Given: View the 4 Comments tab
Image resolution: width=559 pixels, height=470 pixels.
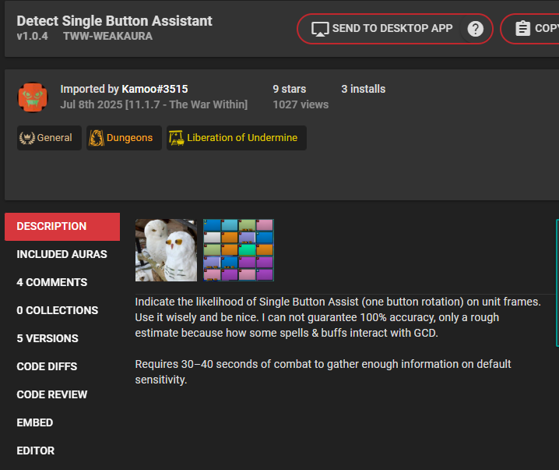Looking at the screenshot, I should [62, 282].
